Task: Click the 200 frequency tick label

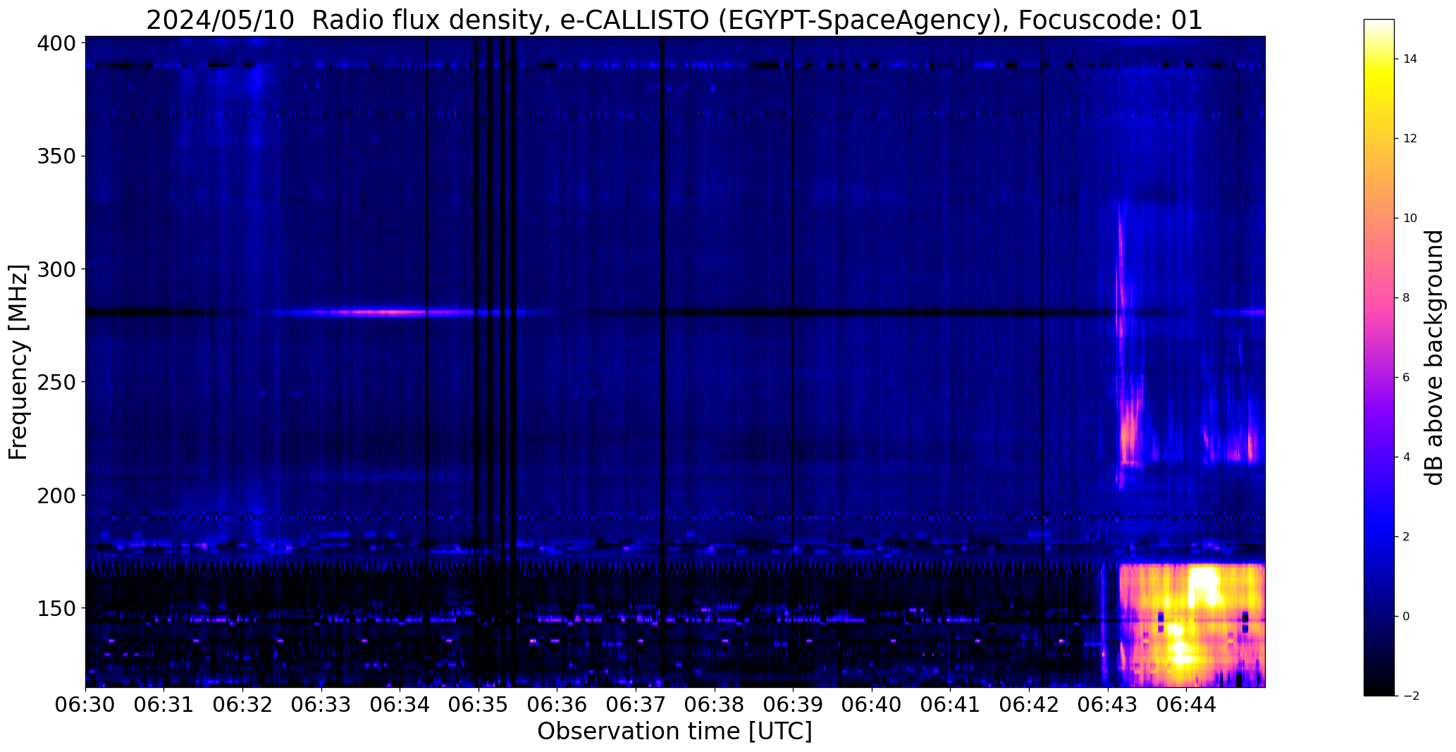Action: 55,495
